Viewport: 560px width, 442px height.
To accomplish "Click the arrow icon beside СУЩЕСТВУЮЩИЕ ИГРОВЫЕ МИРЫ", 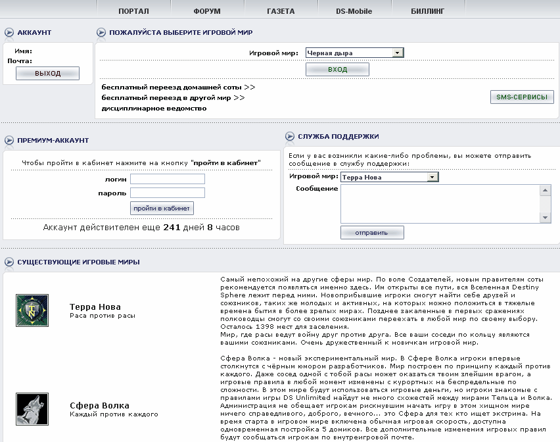I will pyautogui.click(x=9, y=262).
